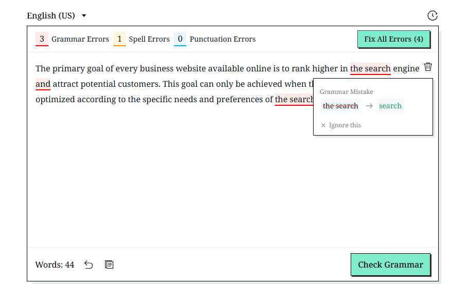This screenshot has width=466, height=284.
Task: Open the history clock icon
Action: 433,15
